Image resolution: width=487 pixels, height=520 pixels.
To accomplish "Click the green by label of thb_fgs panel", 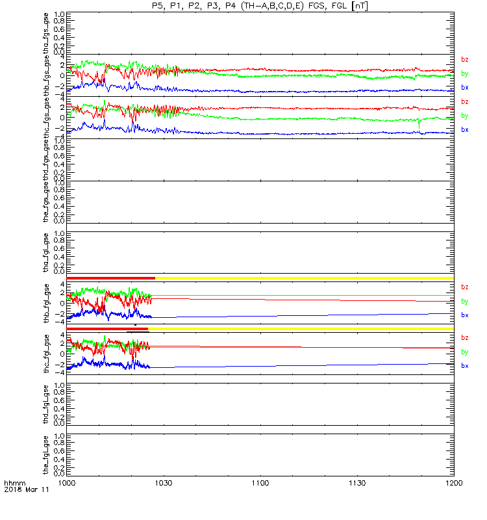I will click(x=464, y=73).
